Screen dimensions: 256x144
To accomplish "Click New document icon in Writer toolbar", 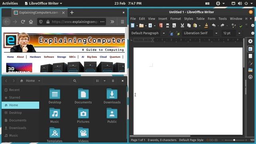I will (x=132, y=26).
